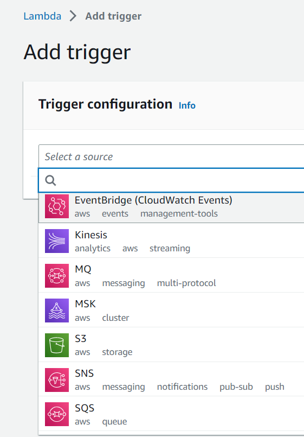Select the SNS source option

pos(171,379)
